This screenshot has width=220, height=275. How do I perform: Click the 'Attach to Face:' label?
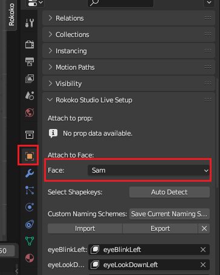(x=71, y=155)
